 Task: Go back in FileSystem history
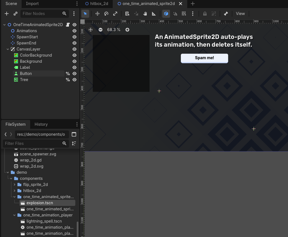(x=6, y=135)
